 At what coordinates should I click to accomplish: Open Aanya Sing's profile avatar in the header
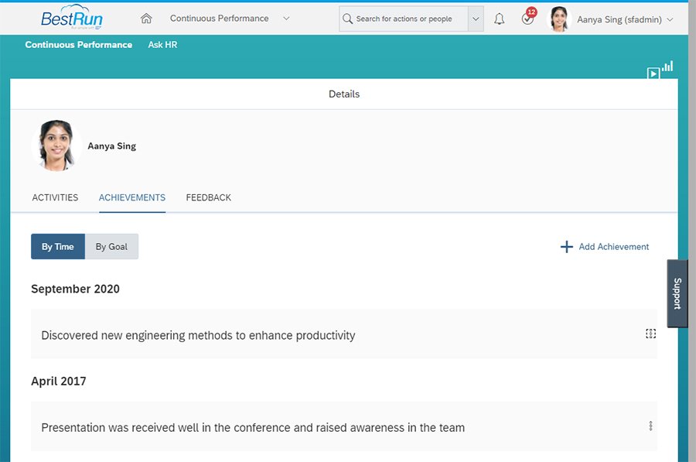(x=558, y=17)
